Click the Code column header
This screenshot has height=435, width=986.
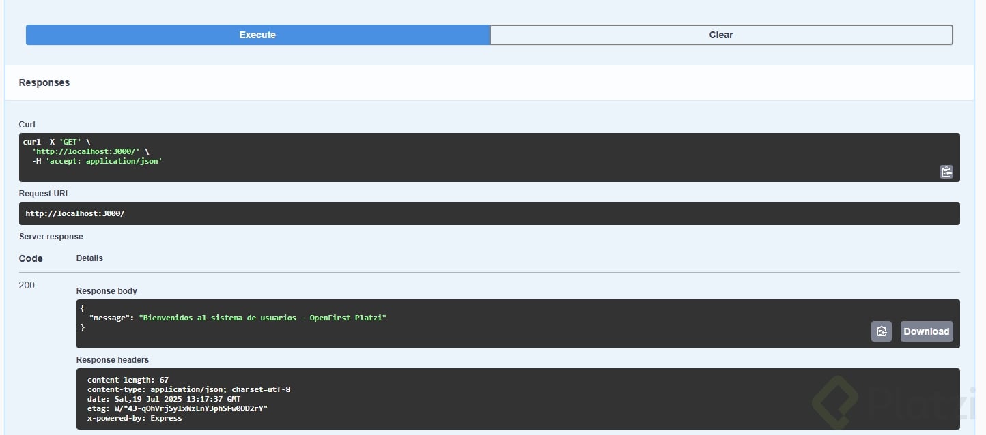[x=31, y=258]
